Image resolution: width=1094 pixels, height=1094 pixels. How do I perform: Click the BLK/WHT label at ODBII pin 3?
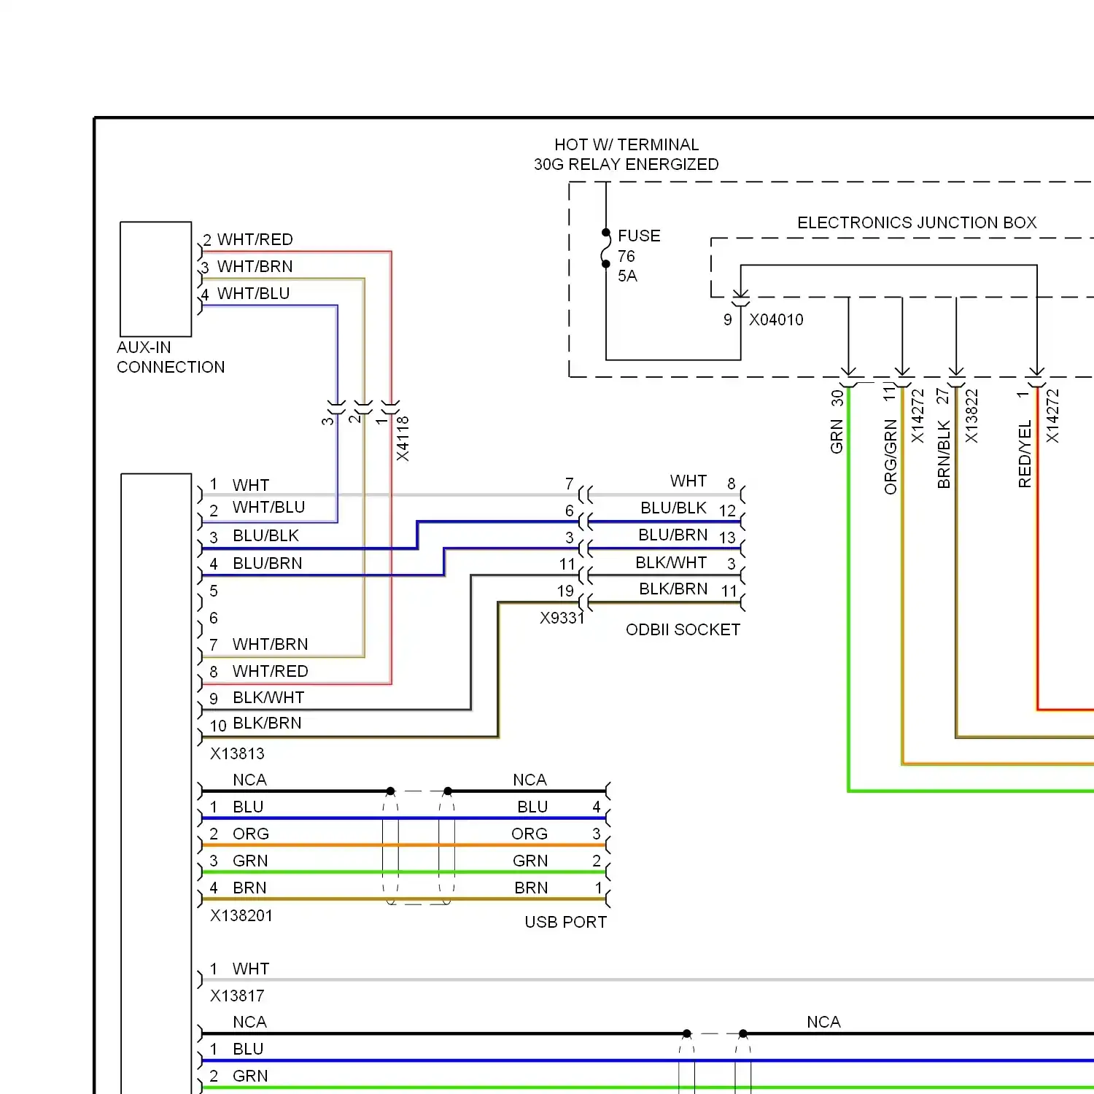(671, 562)
